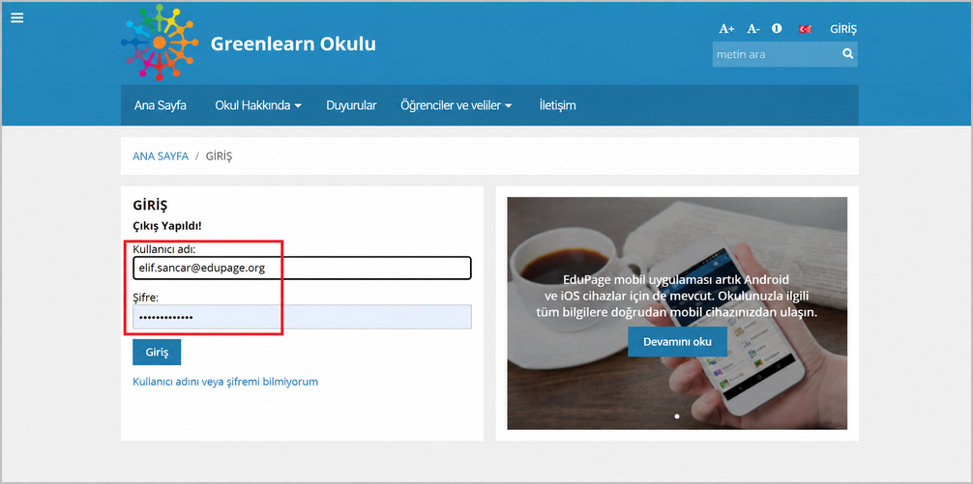This screenshot has width=973, height=484.
Task: Expand the Okul Hakkında dropdown
Action: (258, 105)
